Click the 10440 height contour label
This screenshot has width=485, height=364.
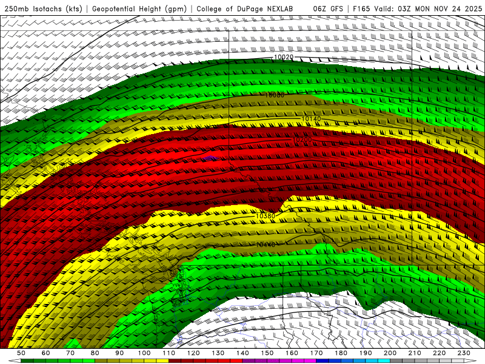(x=266, y=245)
